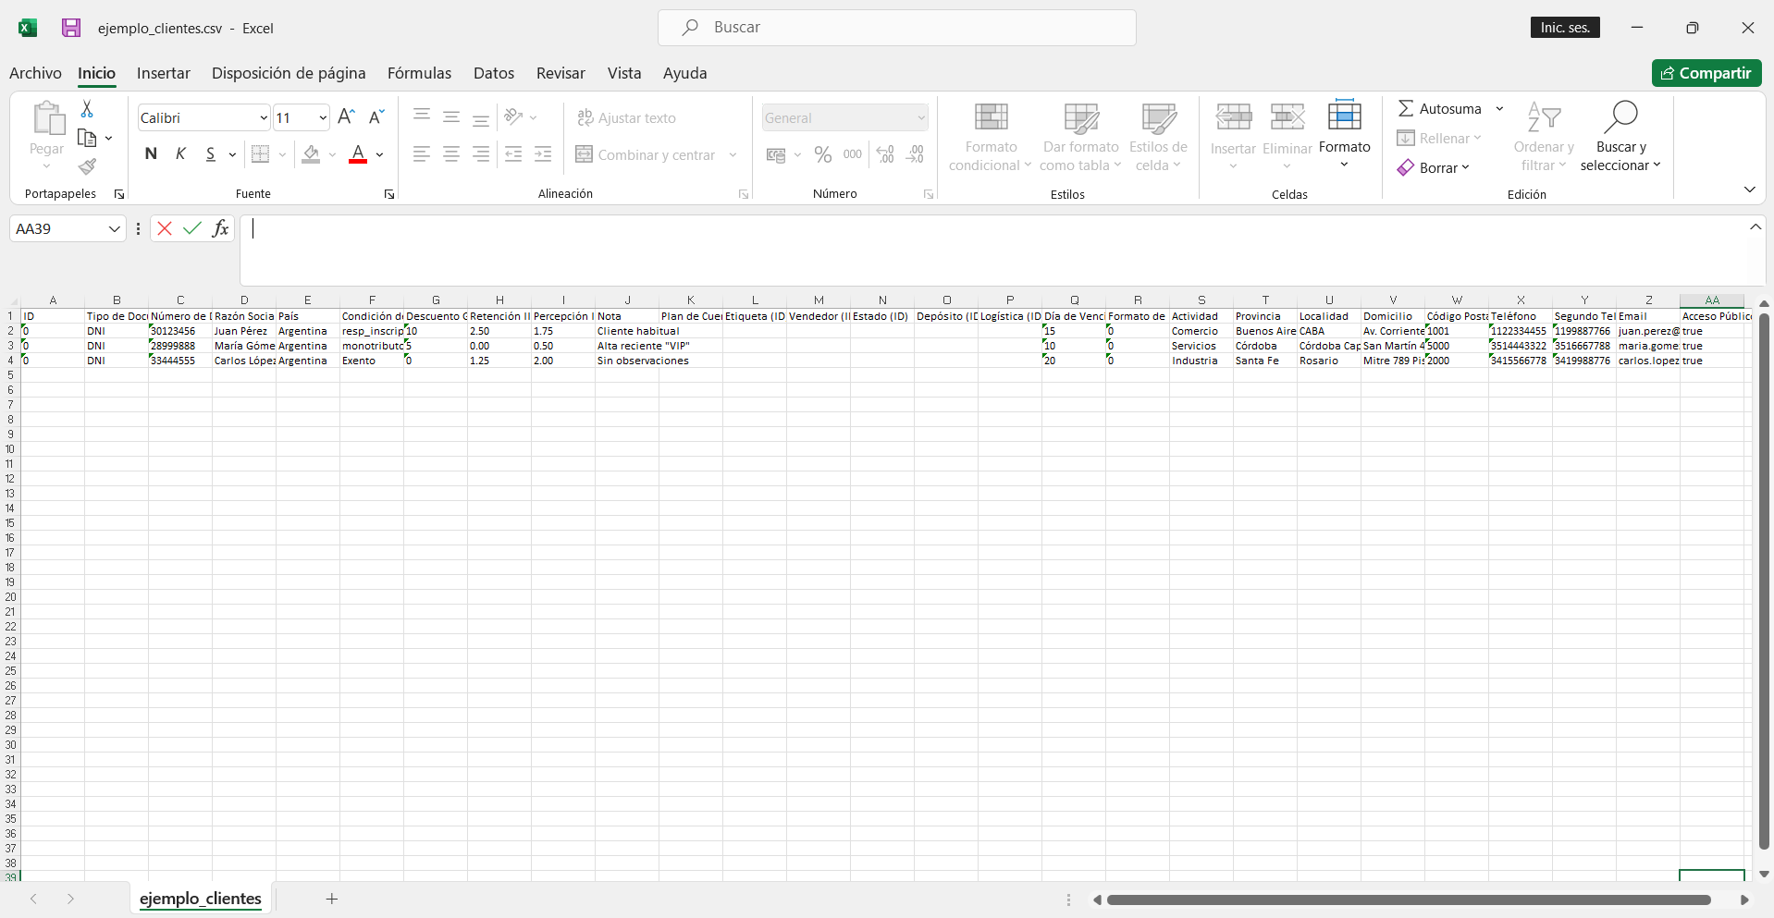Viewport: 1774px width, 918px height.
Task: Click the Cut scissors icon
Action: tap(87, 109)
